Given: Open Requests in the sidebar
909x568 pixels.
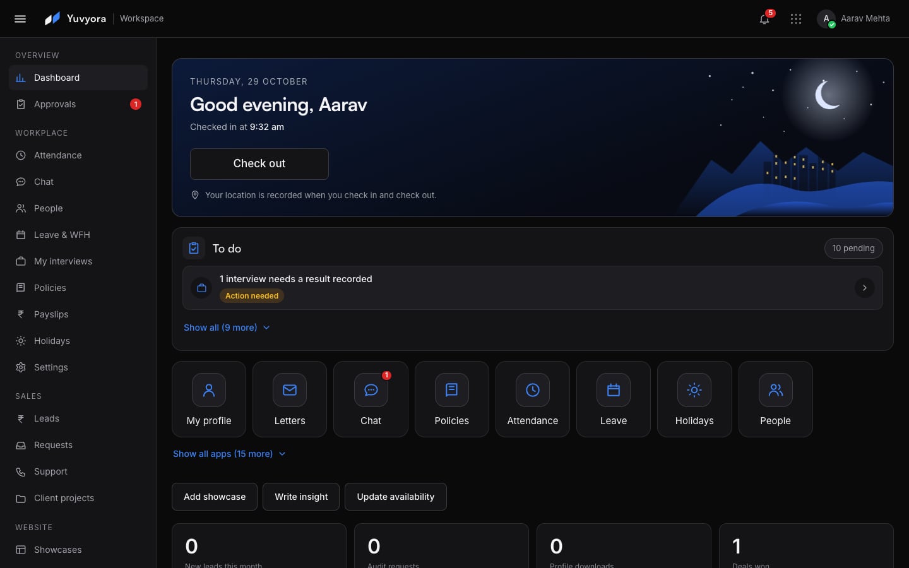Looking at the screenshot, I should pyautogui.click(x=78, y=445).
